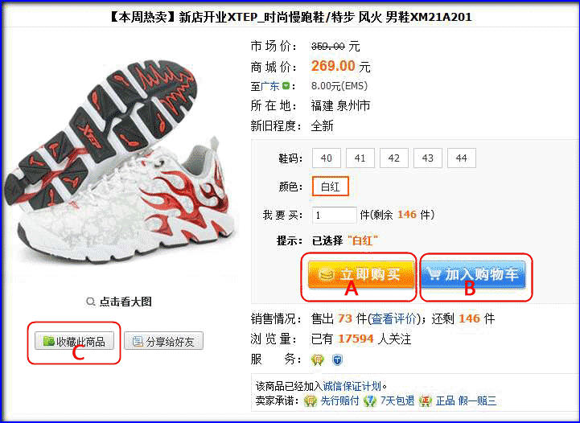
Task: Select the 白红 color option
Action: pyautogui.click(x=331, y=187)
